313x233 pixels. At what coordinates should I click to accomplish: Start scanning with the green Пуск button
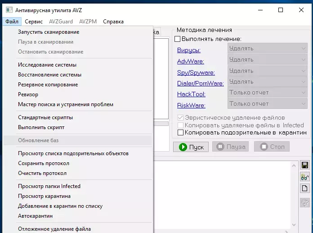tap(191, 147)
